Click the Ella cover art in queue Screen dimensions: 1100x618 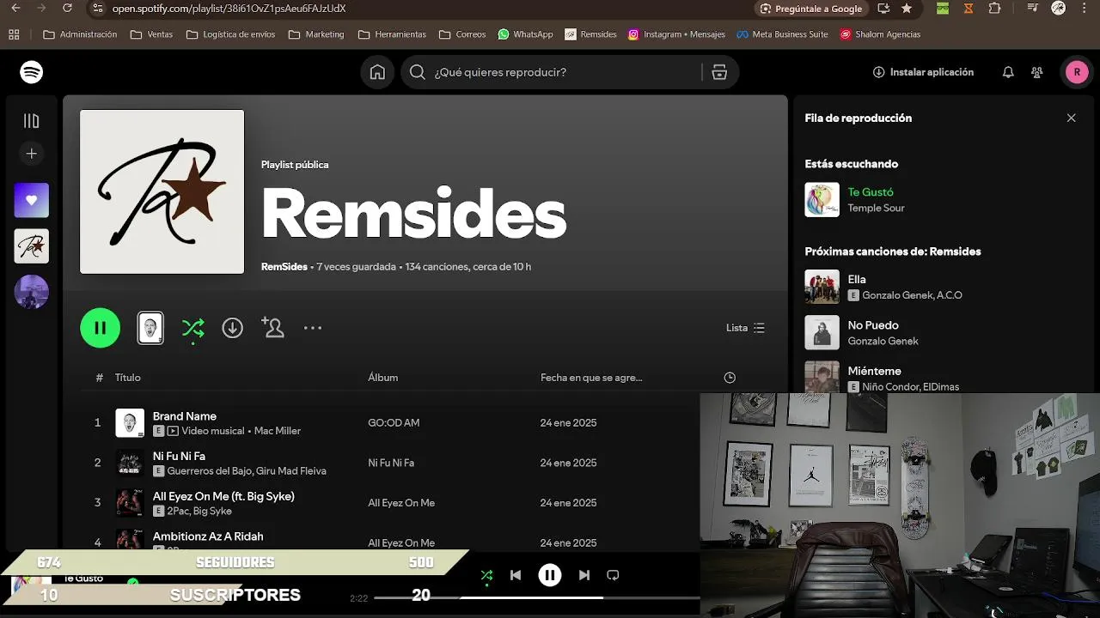822,287
